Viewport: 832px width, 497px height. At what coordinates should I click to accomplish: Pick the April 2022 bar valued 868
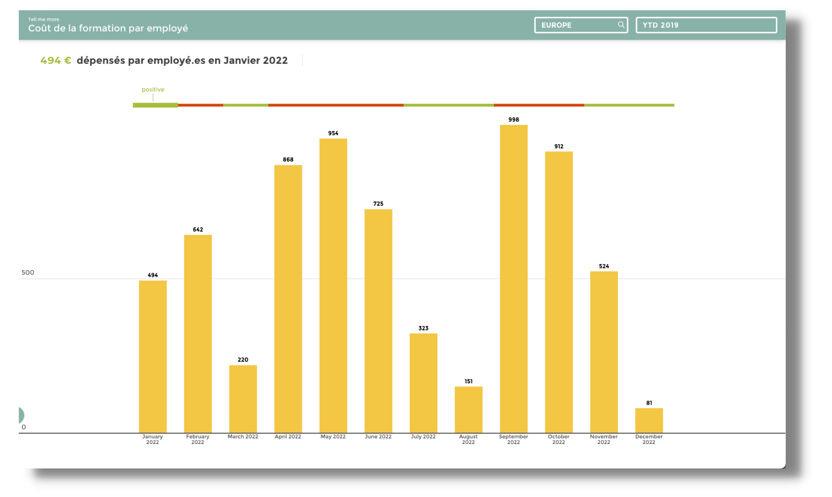(288, 299)
